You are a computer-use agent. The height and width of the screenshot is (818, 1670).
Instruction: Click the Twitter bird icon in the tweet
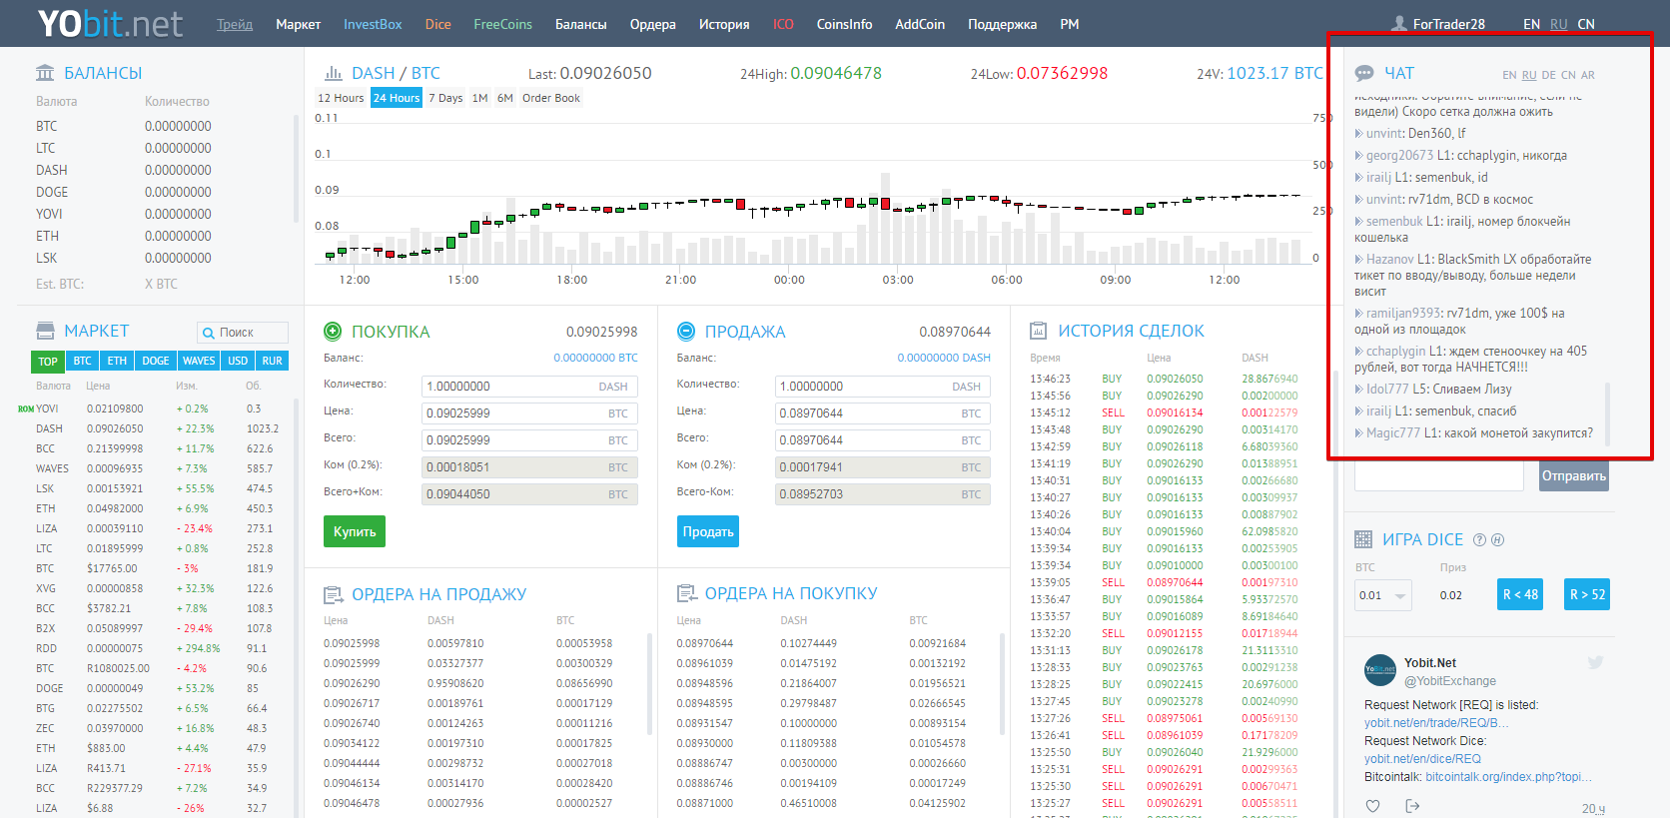tap(1595, 662)
